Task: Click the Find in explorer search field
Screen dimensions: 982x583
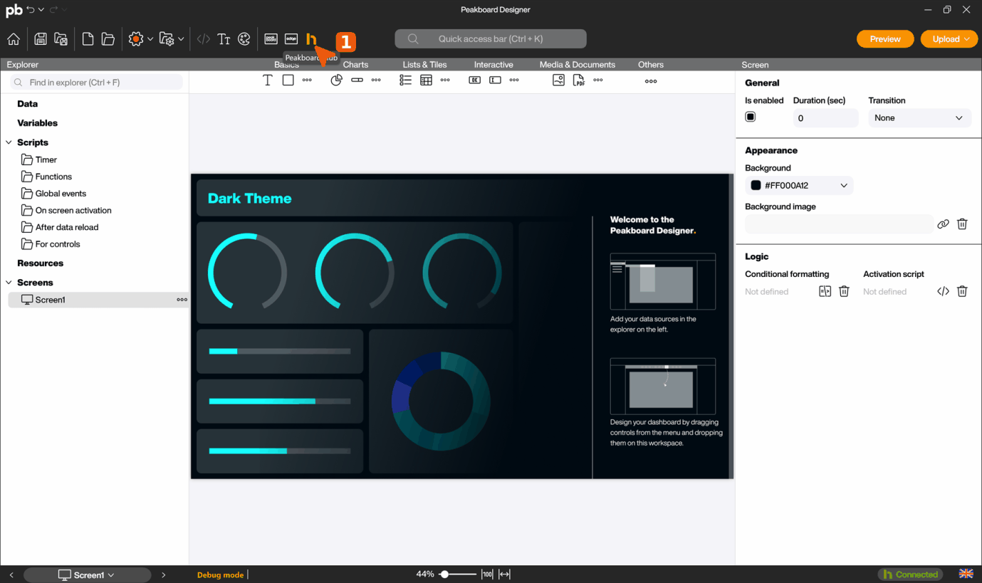Action: pyautogui.click(x=100, y=83)
